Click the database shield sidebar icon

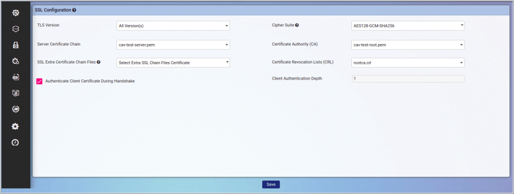point(16,93)
